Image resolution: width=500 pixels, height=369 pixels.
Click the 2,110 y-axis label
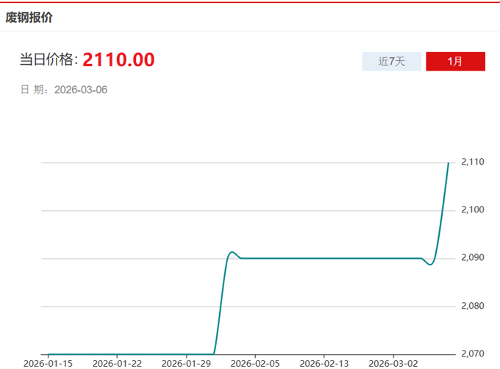point(471,162)
